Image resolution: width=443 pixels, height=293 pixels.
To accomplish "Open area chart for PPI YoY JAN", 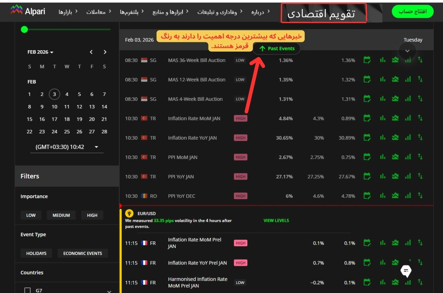I will (x=395, y=176).
